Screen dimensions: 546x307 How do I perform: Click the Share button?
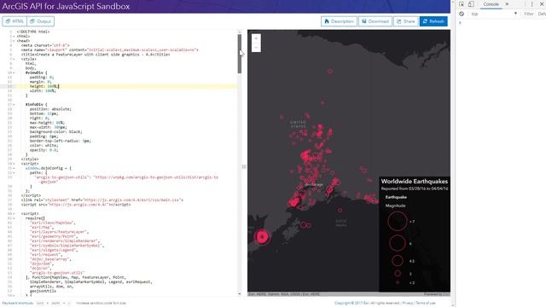406,21
